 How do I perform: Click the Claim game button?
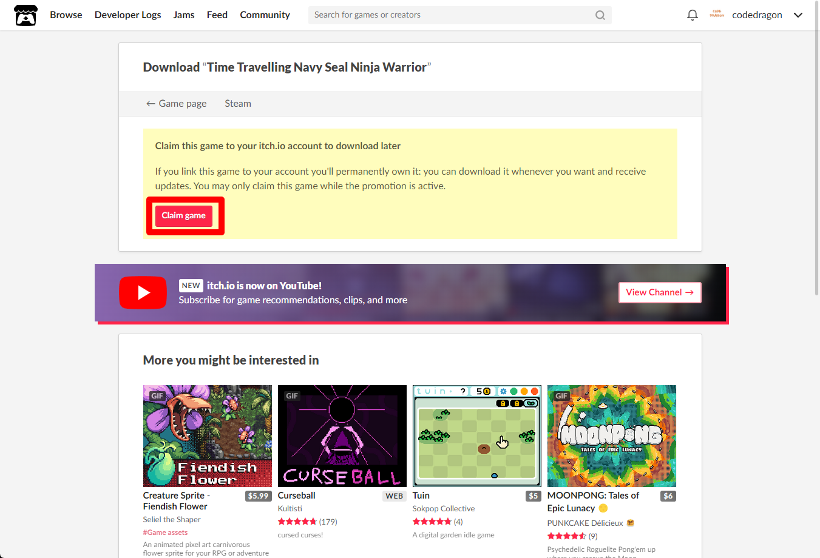[184, 216]
